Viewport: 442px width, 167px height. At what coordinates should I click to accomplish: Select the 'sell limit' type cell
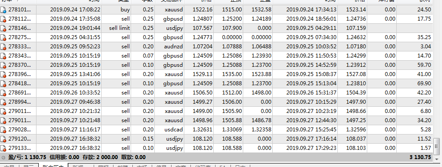pyautogui.click(x=120, y=28)
